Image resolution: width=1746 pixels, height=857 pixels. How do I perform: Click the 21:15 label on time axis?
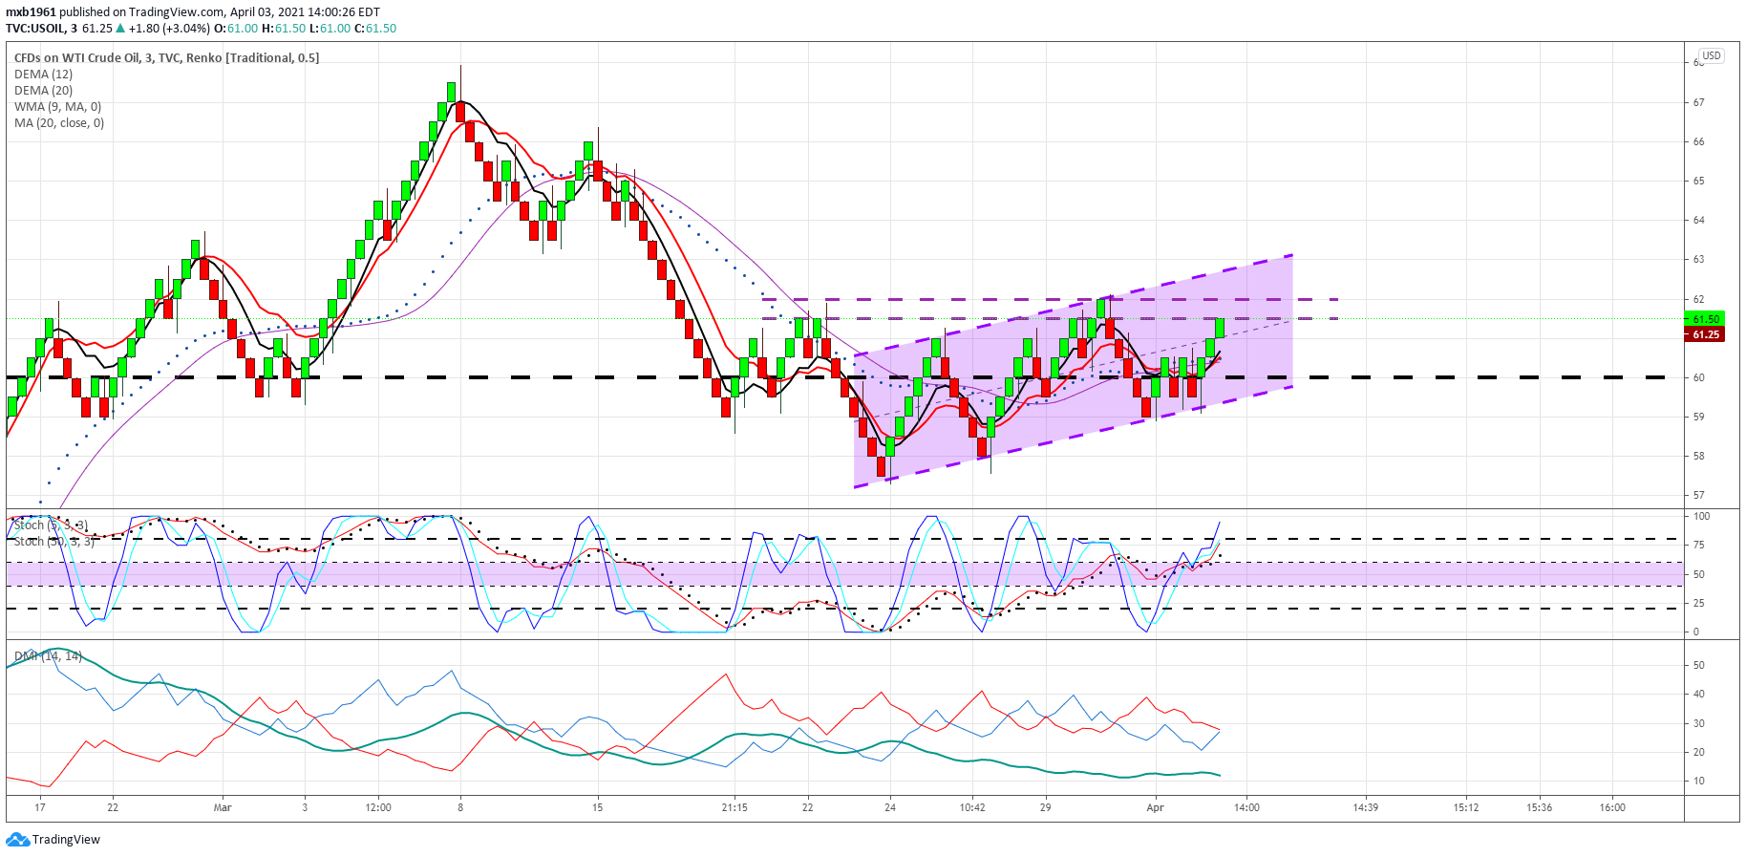pyautogui.click(x=735, y=807)
